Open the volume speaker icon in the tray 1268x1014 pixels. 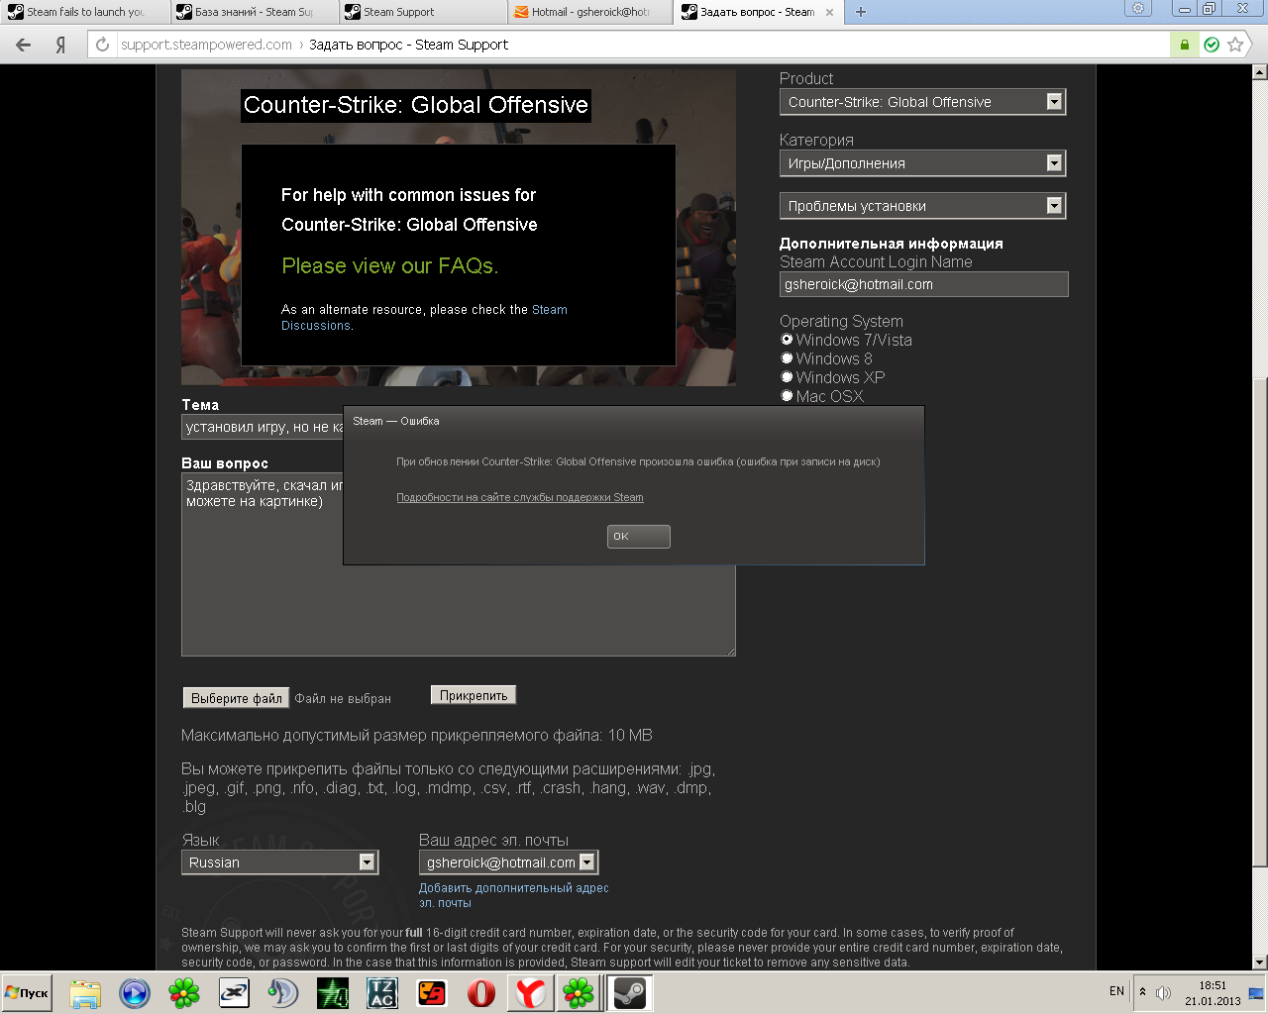pyautogui.click(x=1164, y=992)
